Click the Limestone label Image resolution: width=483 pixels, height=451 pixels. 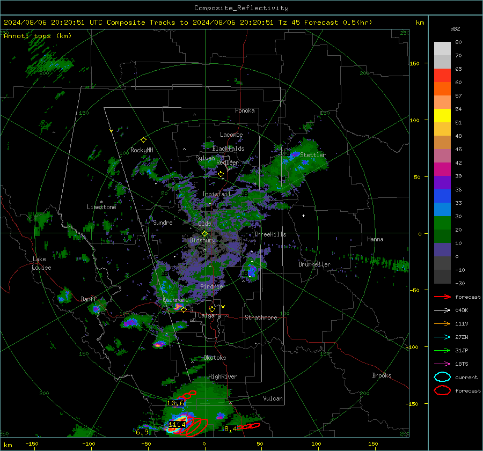point(101,207)
